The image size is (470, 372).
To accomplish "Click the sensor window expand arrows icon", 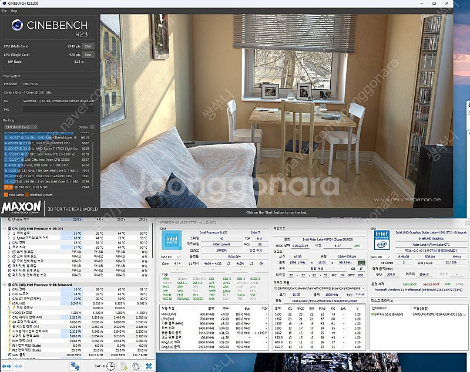I will [x=6, y=366].
